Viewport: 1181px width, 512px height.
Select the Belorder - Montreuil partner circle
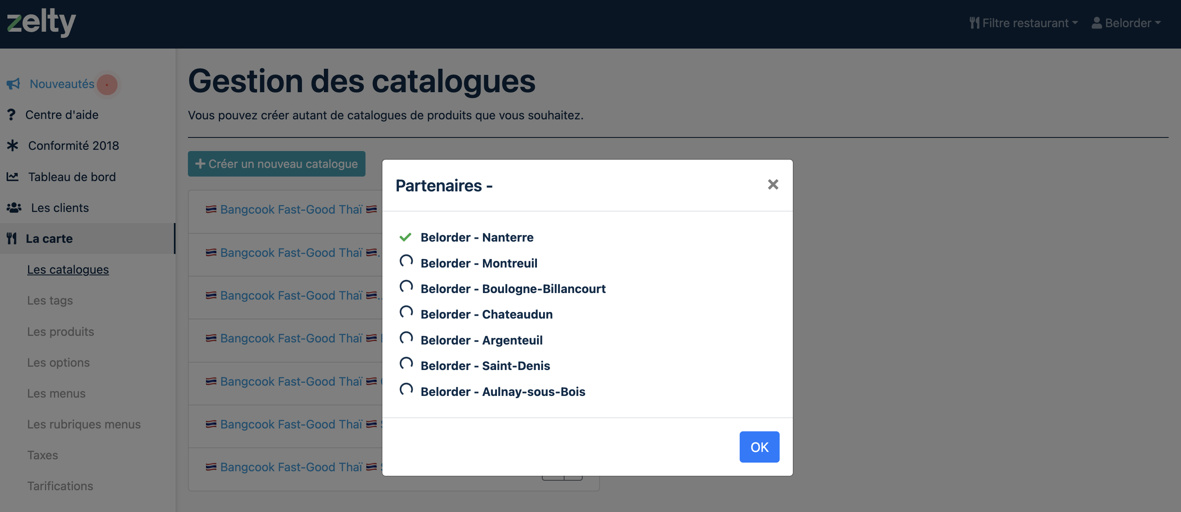point(406,261)
